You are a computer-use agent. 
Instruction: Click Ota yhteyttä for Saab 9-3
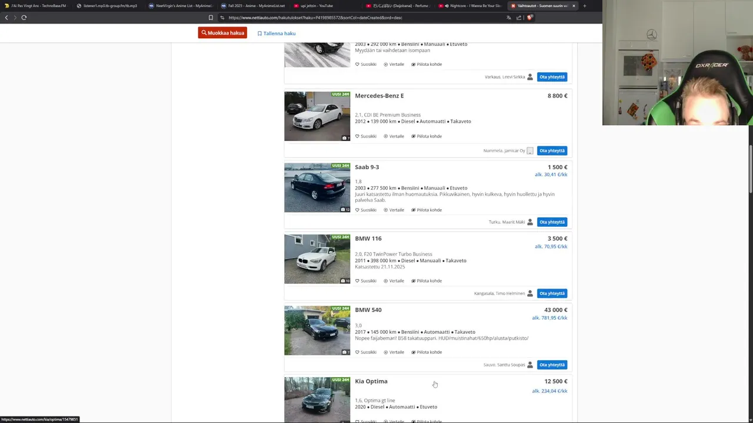tap(552, 222)
